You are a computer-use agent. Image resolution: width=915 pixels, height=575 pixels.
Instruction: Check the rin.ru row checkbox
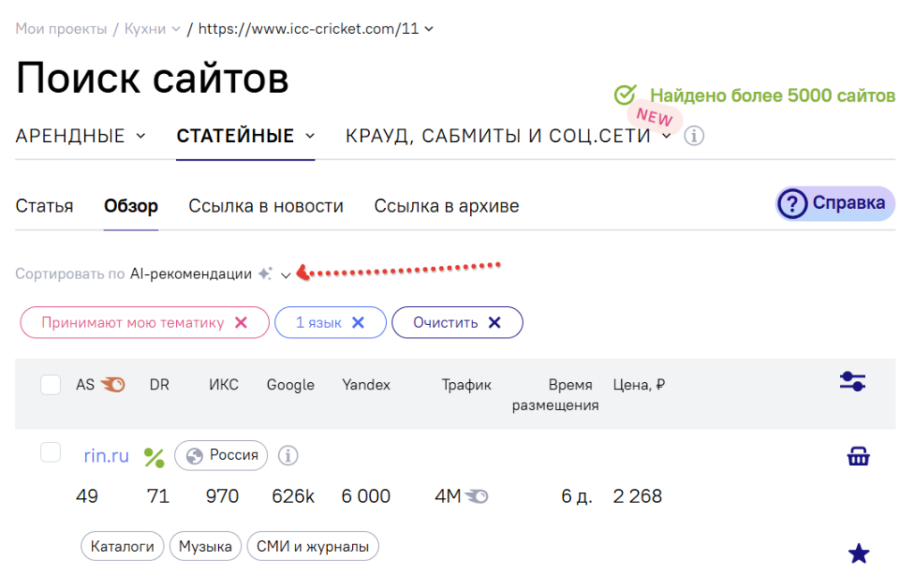[51, 453]
